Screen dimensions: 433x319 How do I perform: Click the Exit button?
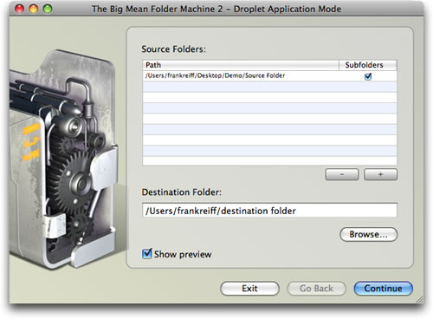pos(249,289)
